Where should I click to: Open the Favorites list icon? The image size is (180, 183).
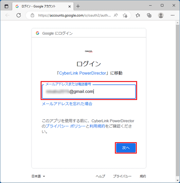pyautogui.click(x=138, y=15)
